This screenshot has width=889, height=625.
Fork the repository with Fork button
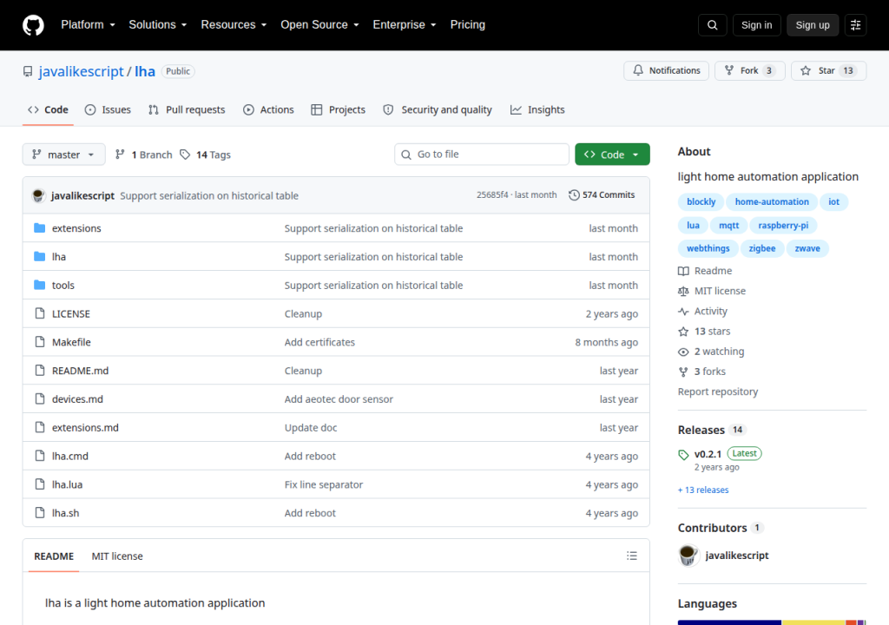pyautogui.click(x=749, y=70)
